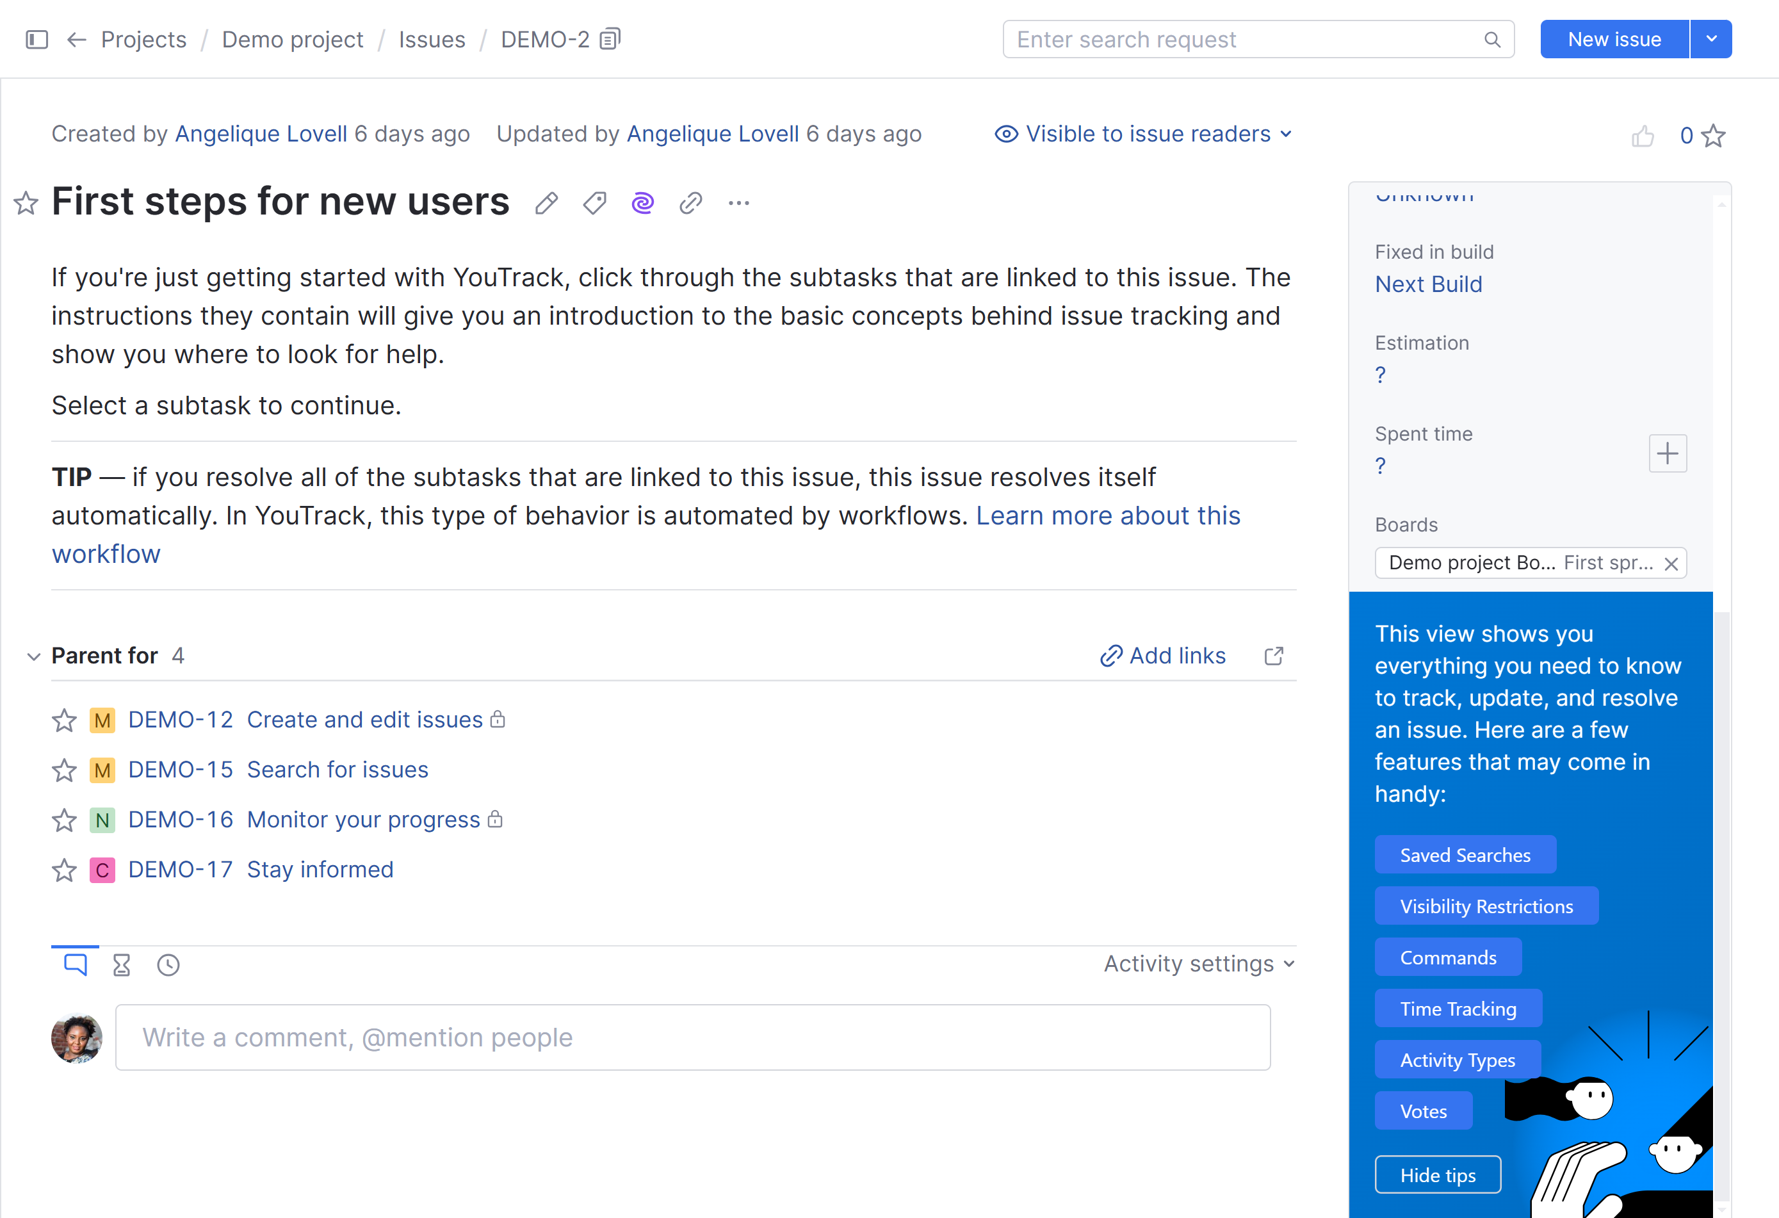Click the link icon beside the issue title
This screenshot has width=1779, height=1218.
tap(690, 204)
